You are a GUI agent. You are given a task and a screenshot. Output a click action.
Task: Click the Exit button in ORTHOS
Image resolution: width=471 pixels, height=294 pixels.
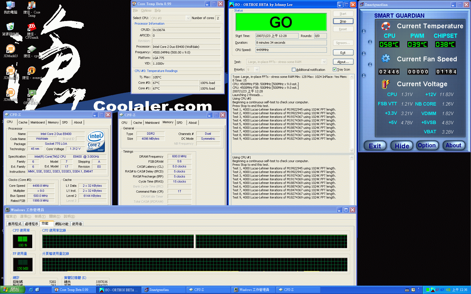[343, 53]
